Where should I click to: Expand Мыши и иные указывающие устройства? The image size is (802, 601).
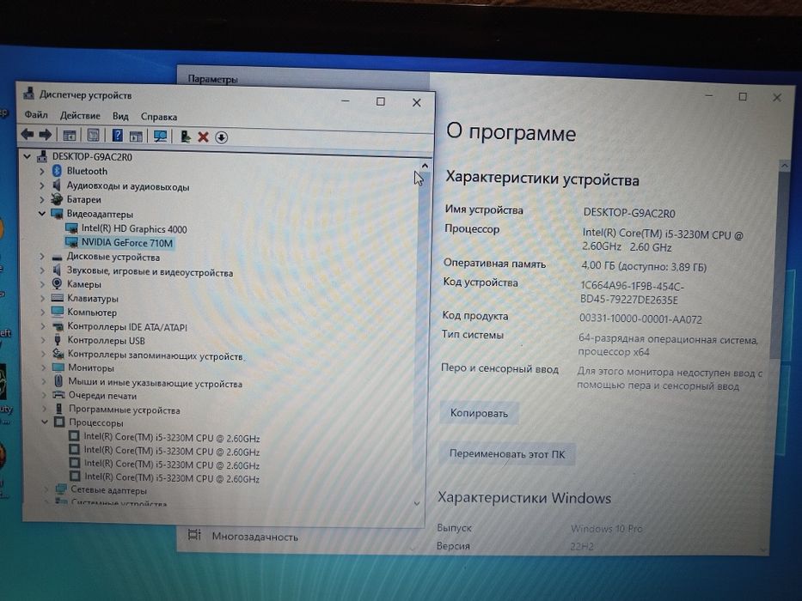tap(44, 381)
